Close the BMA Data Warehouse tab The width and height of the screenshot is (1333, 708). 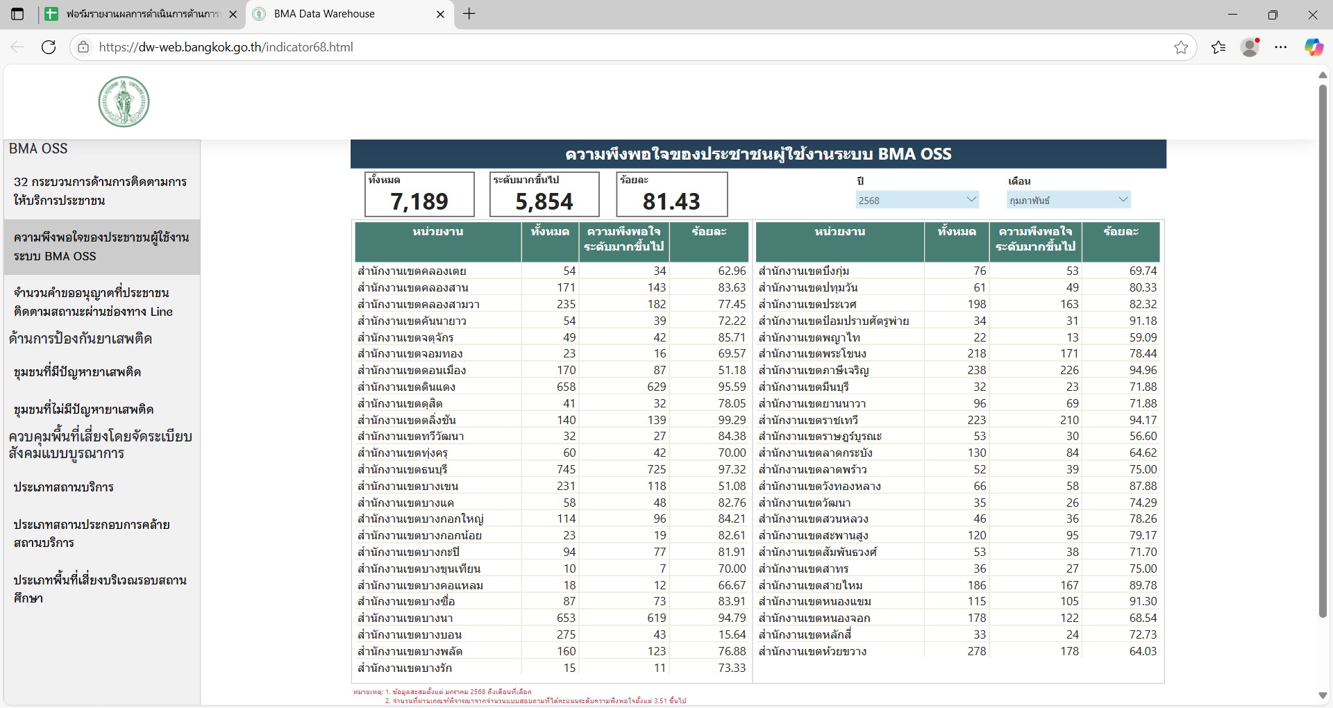440,14
